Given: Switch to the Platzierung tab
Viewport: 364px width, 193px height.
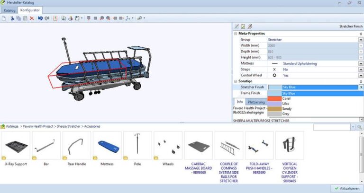Looking at the screenshot, I should click(x=256, y=102).
